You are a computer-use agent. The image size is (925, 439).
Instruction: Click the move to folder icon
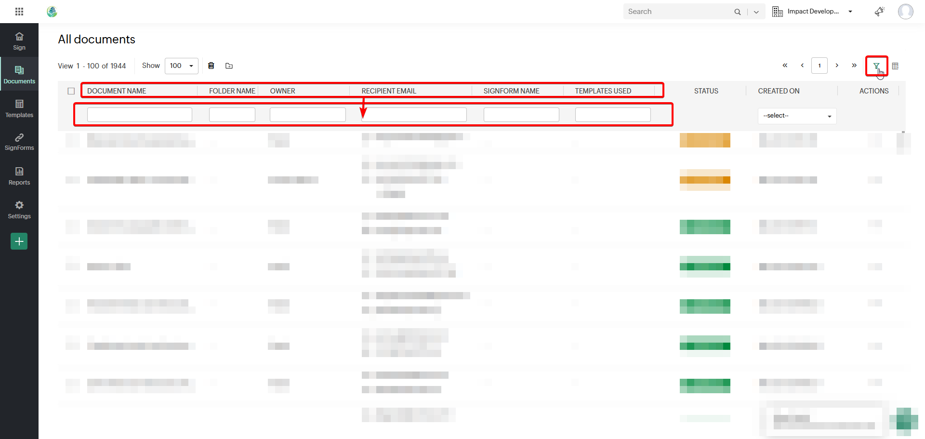(x=229, y=66)
